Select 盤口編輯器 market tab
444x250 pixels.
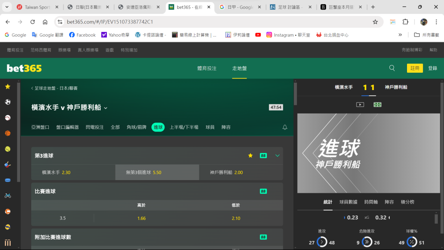pyautogui.click(x=67, y=127)
